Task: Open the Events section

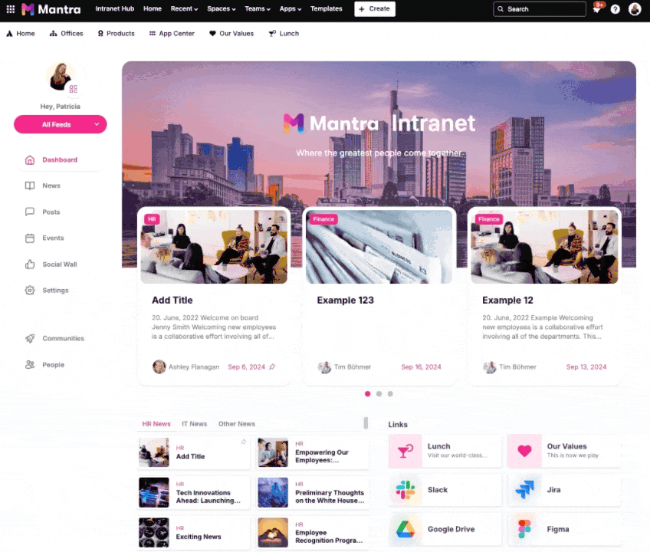Action: 53,238
